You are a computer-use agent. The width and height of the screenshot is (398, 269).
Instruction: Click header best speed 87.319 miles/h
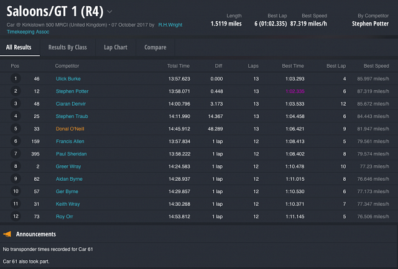pos(308,24)
